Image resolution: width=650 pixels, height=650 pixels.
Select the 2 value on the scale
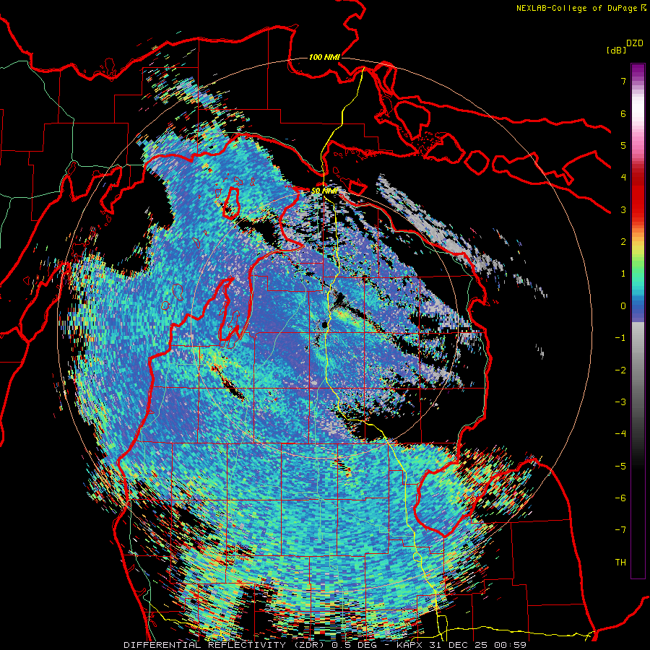point(623,242)
